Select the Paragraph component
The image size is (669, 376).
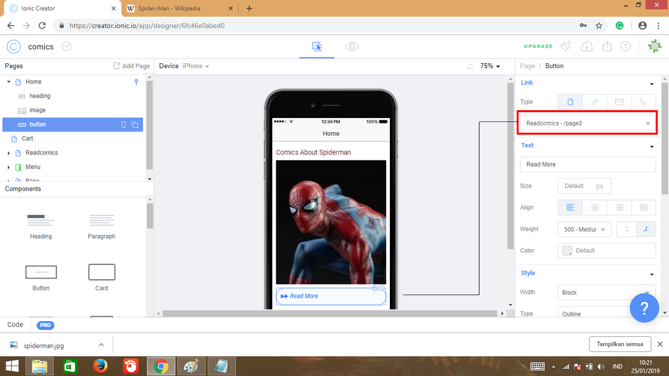pos(101,227)
